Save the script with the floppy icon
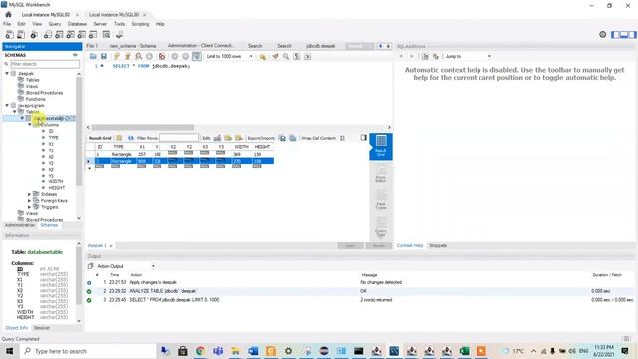 click(104, 56)
